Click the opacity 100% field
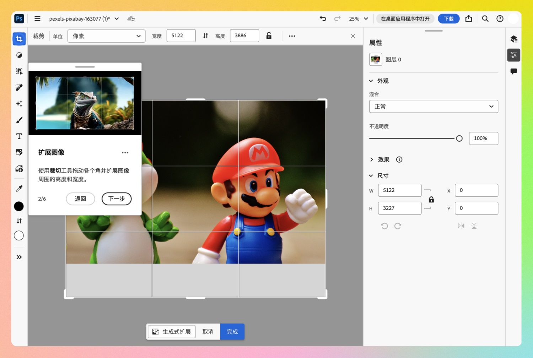Viewport: 533px width, 358px height. (484, 139)
